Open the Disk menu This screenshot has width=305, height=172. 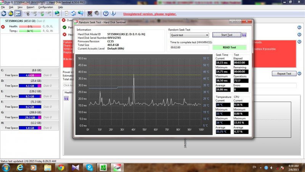pos(11,7)
